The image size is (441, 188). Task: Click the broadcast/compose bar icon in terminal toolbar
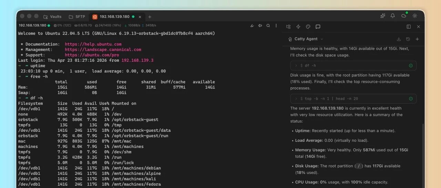[x=260, y=26]
